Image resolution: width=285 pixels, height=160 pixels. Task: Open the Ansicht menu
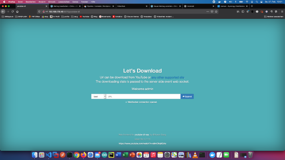click(x=42, y=2)
